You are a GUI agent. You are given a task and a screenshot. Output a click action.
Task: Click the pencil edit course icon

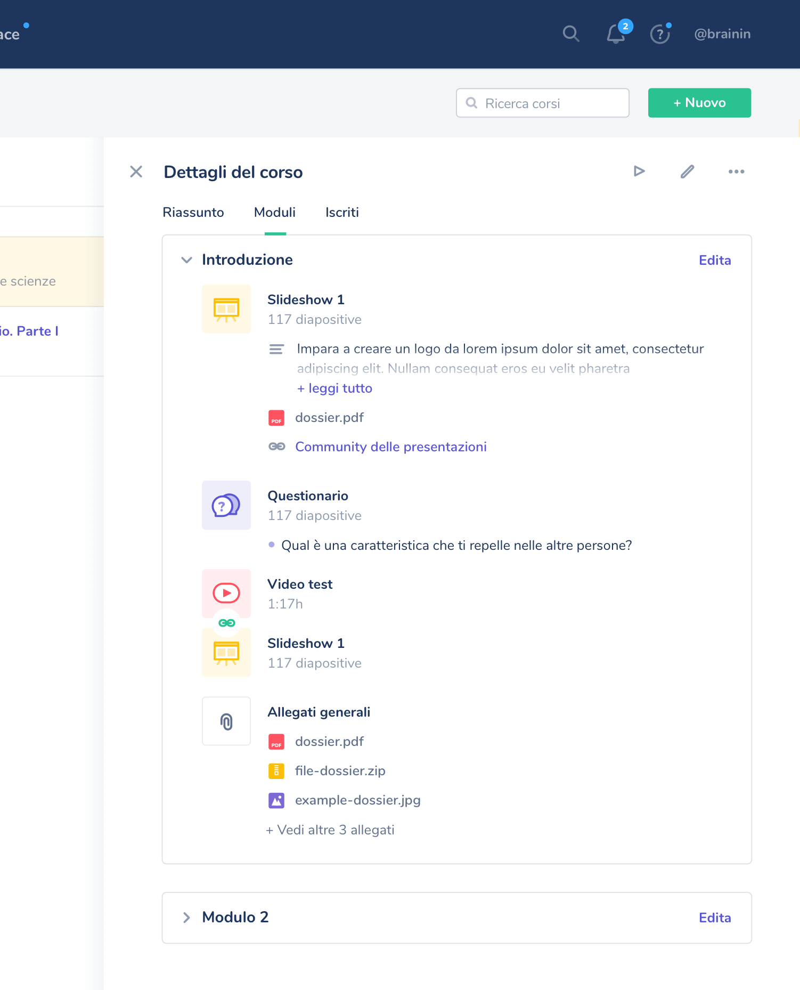click(x=687, y=172)
